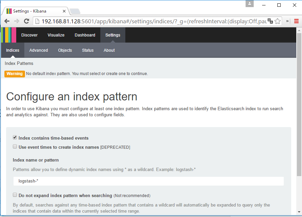
Task: Switch to the Objects sub-tab
Action: 65,50
